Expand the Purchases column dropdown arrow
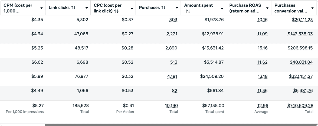Viewport: 318px width, 126px height. point(177,8)
